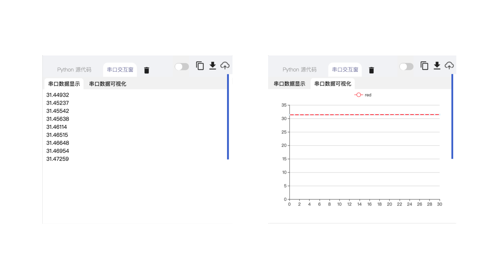Click download icon in the chart panel
The image size is (496, 279).
tap(437, 66)
